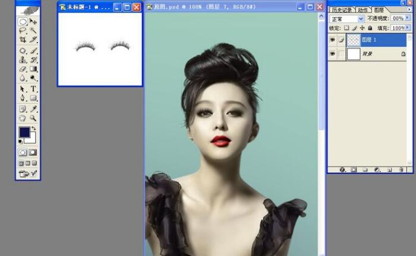Click the foreground color swatch

pos(24,132)
